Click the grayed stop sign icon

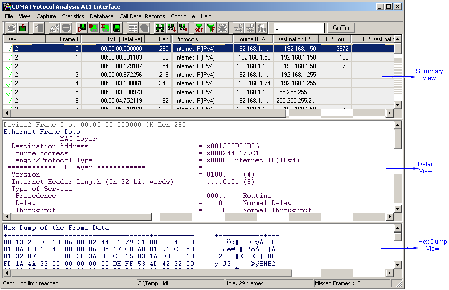point(66,28)
